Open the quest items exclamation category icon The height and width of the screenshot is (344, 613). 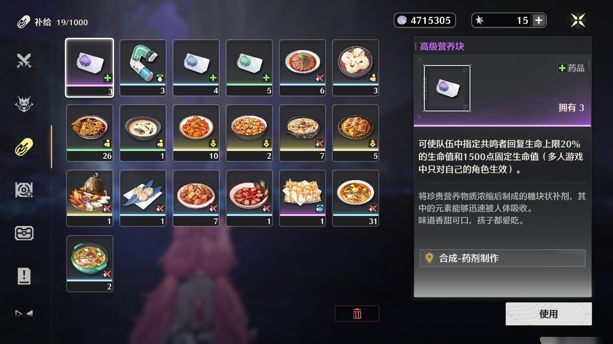[24, 276]
